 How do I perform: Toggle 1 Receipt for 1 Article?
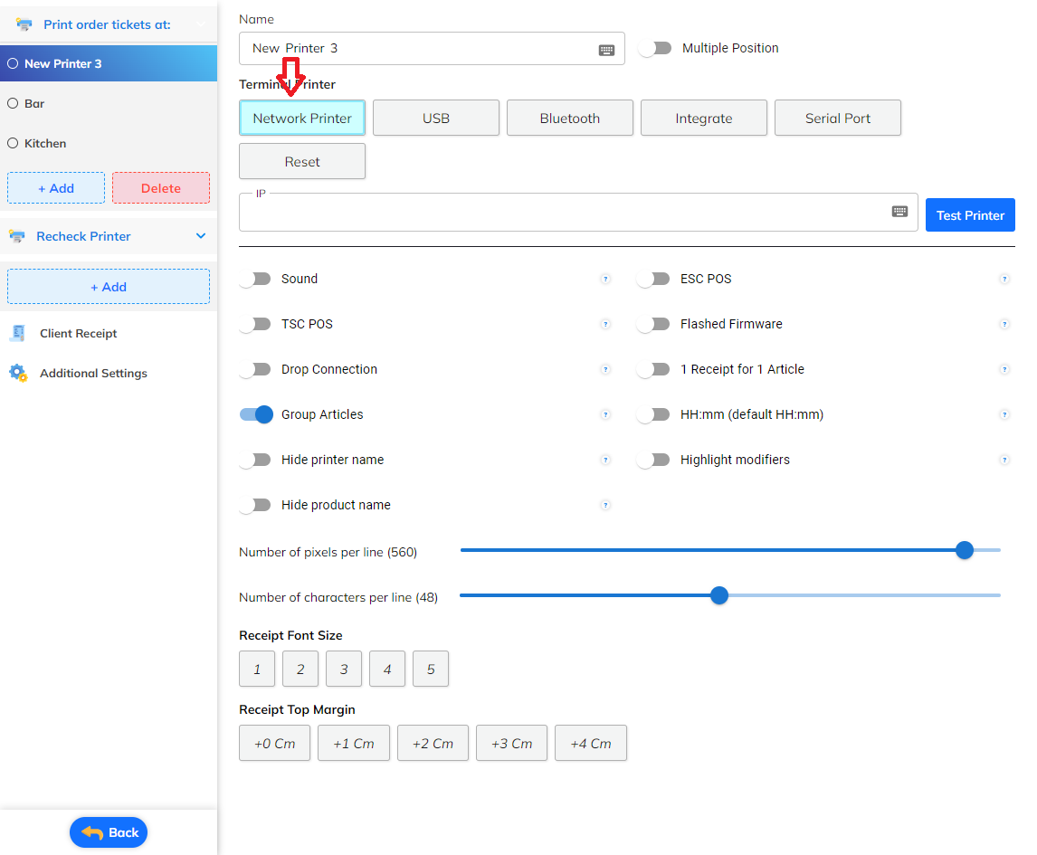pyautogui.click(x=653, y=370)
